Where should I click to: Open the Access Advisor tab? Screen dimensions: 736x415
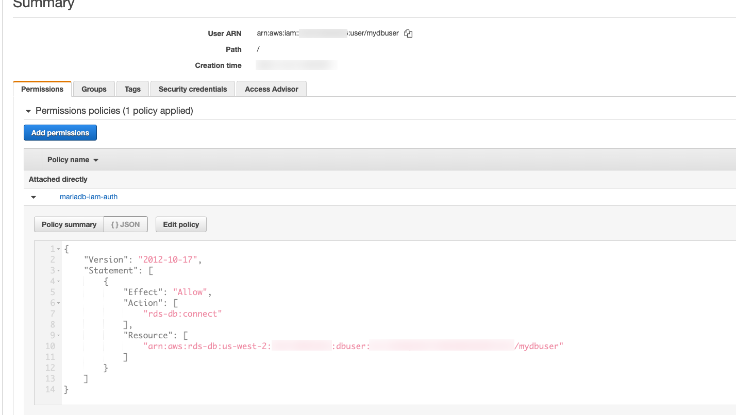tap(272, 89)
